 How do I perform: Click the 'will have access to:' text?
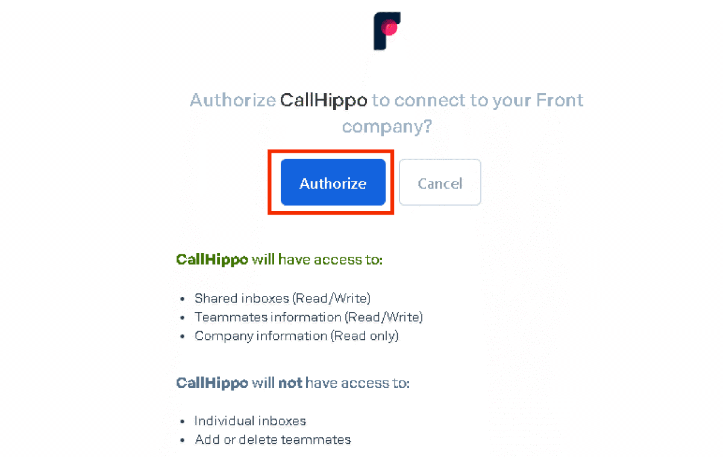coord(318,260)
